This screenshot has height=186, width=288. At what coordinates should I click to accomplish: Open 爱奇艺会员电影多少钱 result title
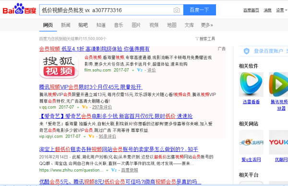[116, 116]
